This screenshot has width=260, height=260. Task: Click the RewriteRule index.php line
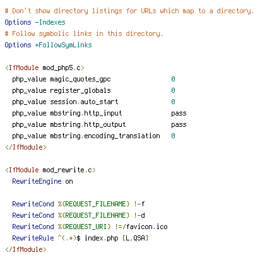pos(80,238)
